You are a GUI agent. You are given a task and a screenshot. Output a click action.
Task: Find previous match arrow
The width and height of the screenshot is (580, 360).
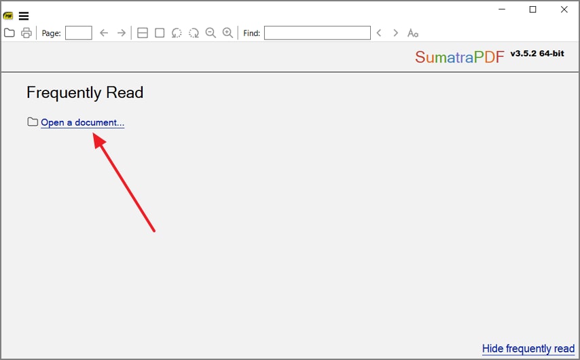point(379,33)
